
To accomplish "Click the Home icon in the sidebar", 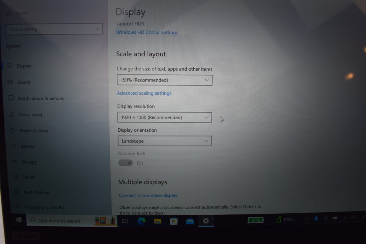I will (x=8, y=13).
